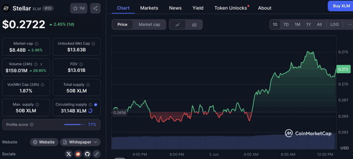Open the Stellar Website link
Screen dimensions: 353x159
point(44,142)
